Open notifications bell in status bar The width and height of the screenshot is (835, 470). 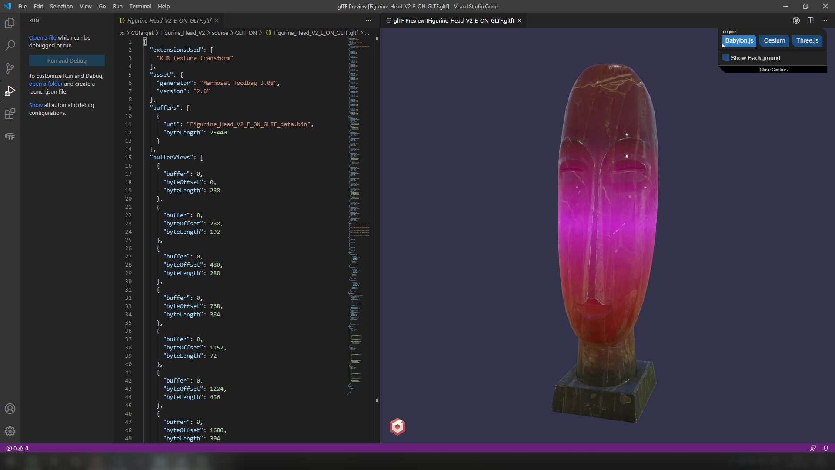pos(826,448)
